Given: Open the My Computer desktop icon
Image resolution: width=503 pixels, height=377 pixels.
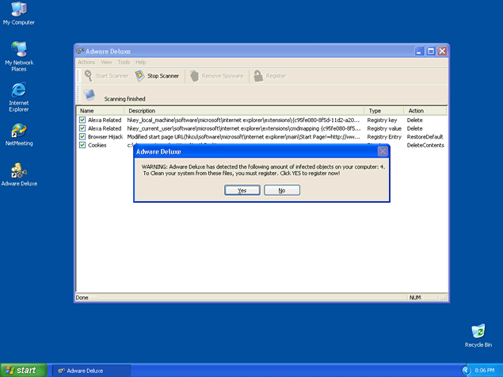Looking at the screenshot, I should (19, 10).
